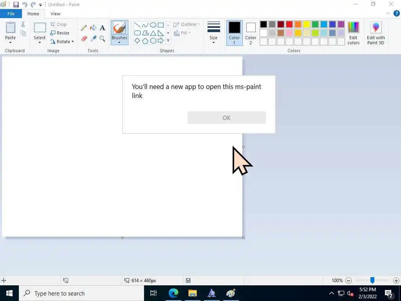Select the Magnifier tool
401x301 pixels.
coord(102,39)
